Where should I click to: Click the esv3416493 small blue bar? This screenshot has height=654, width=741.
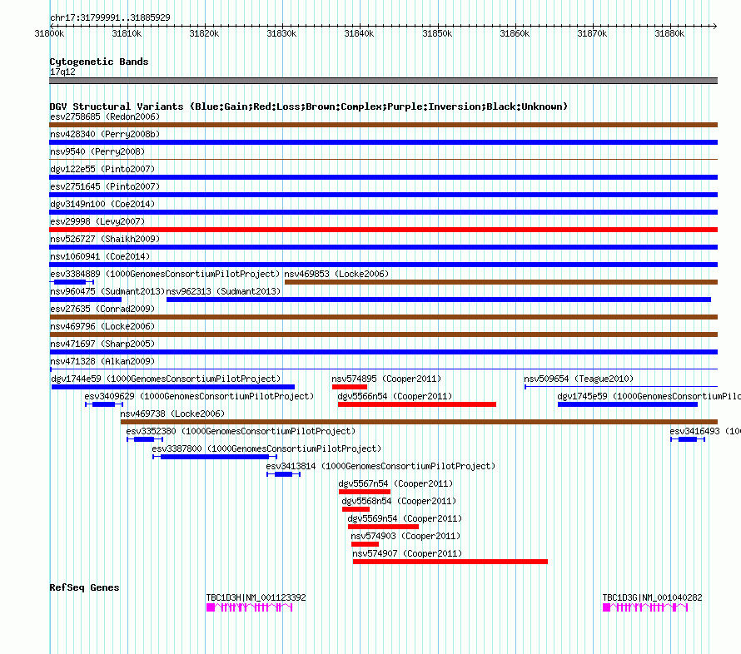pyautogui.click(x=688, y=439)
